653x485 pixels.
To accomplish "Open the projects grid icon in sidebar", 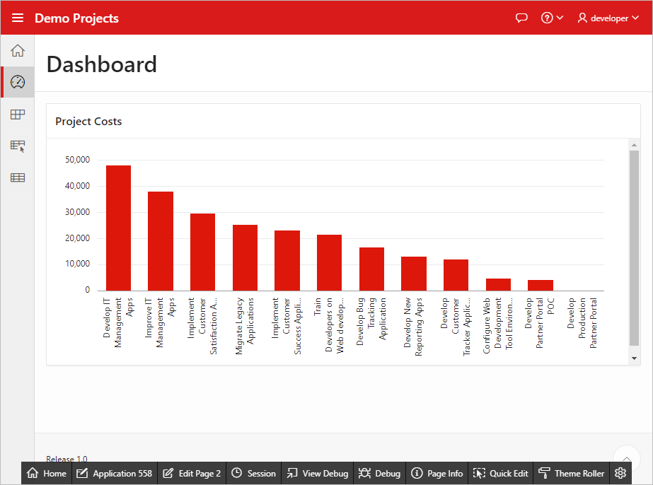I will coord(17,114).
